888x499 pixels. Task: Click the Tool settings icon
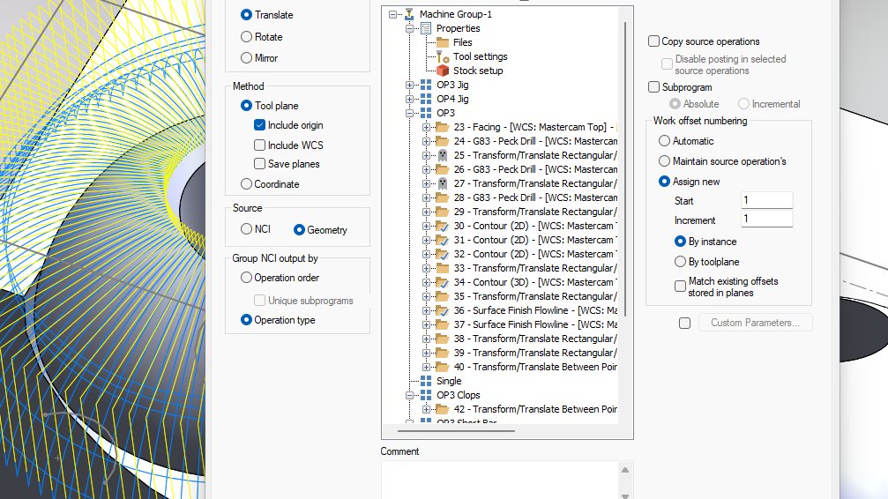pyautogui.click(x=443, y=56)
